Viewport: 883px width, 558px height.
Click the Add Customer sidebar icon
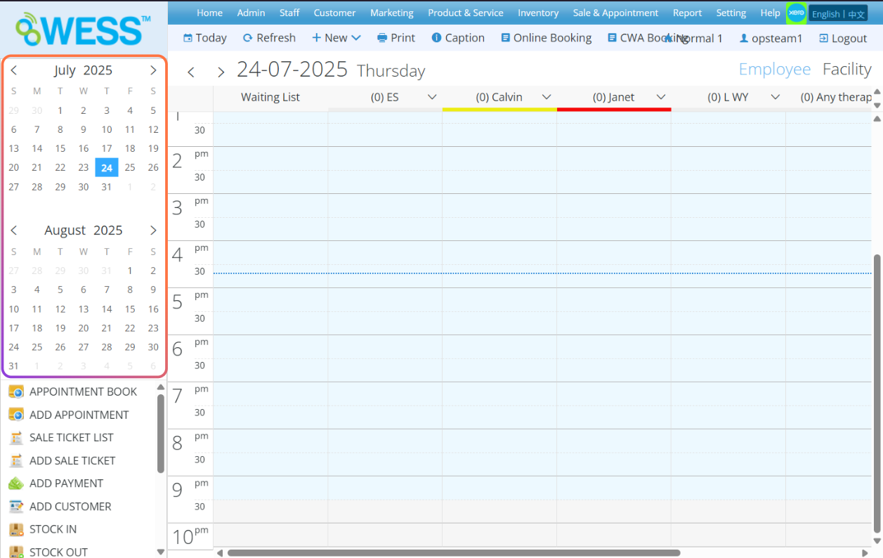coord(15,507)
